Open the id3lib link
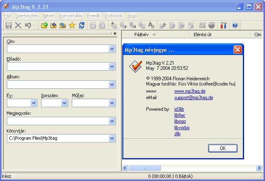 (179, 109)
